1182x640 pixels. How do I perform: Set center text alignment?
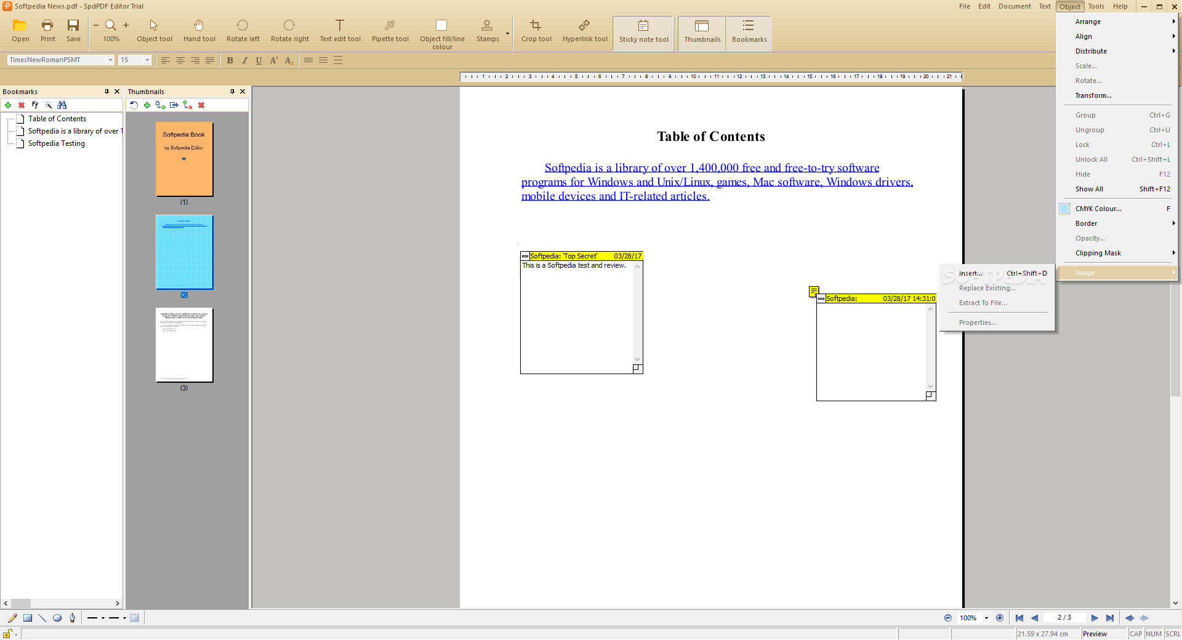click(x=180, y=60)
